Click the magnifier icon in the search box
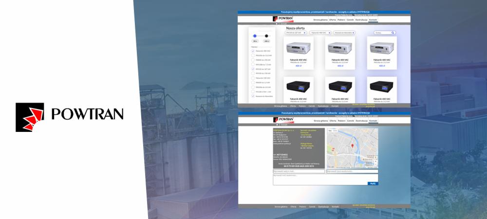 click(393, 33)
